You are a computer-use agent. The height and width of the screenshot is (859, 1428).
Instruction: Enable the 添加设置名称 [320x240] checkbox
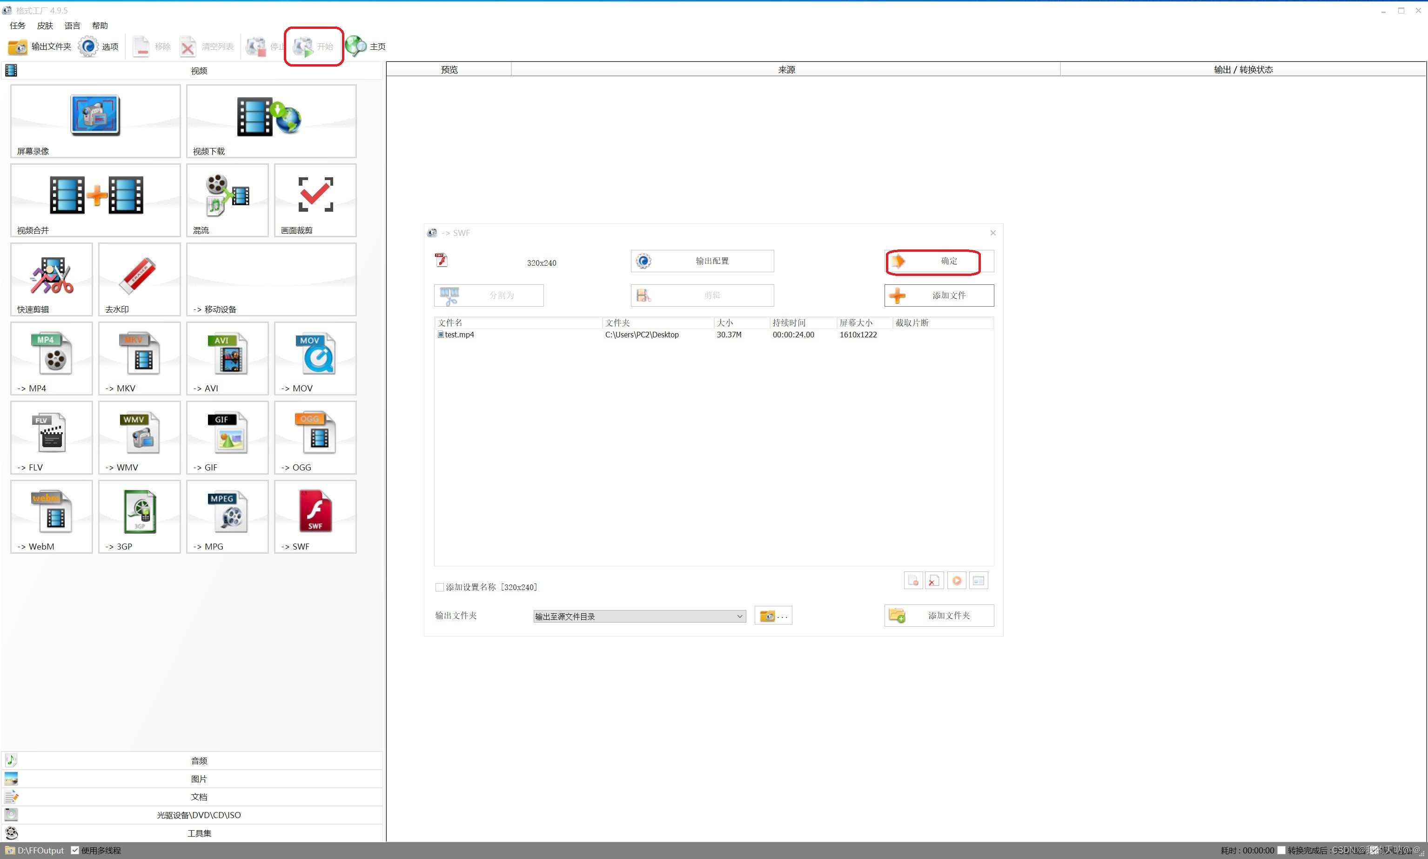click(x=440, y=587)
